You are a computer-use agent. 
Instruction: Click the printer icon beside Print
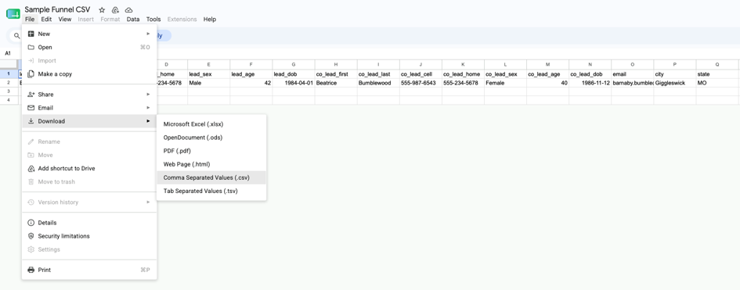(31, 270)
